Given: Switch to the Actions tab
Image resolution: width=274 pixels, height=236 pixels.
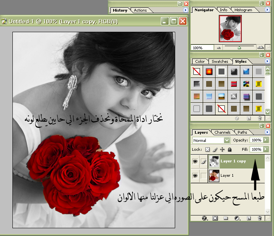Looking at the screenshot, I should [x=140, y=10].
